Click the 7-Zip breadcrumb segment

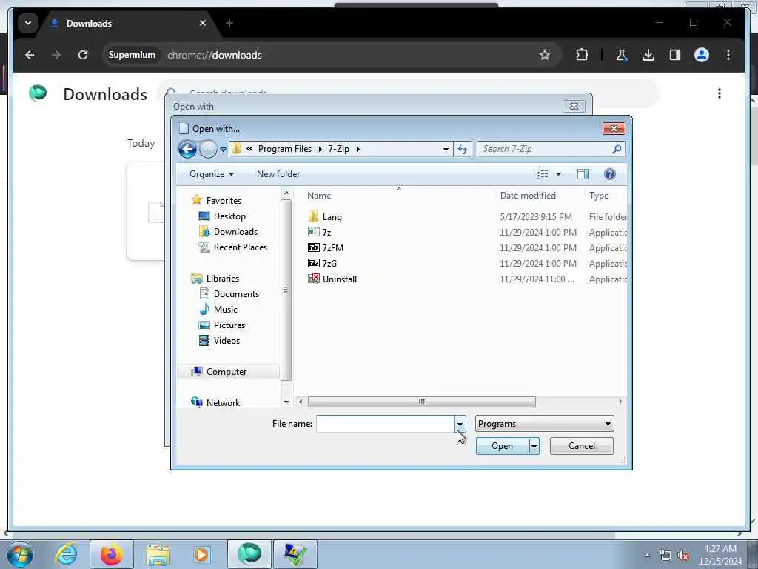(338, 149)
